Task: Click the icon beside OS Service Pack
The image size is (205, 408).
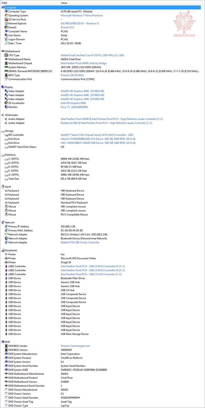Action: coord(6,19)
